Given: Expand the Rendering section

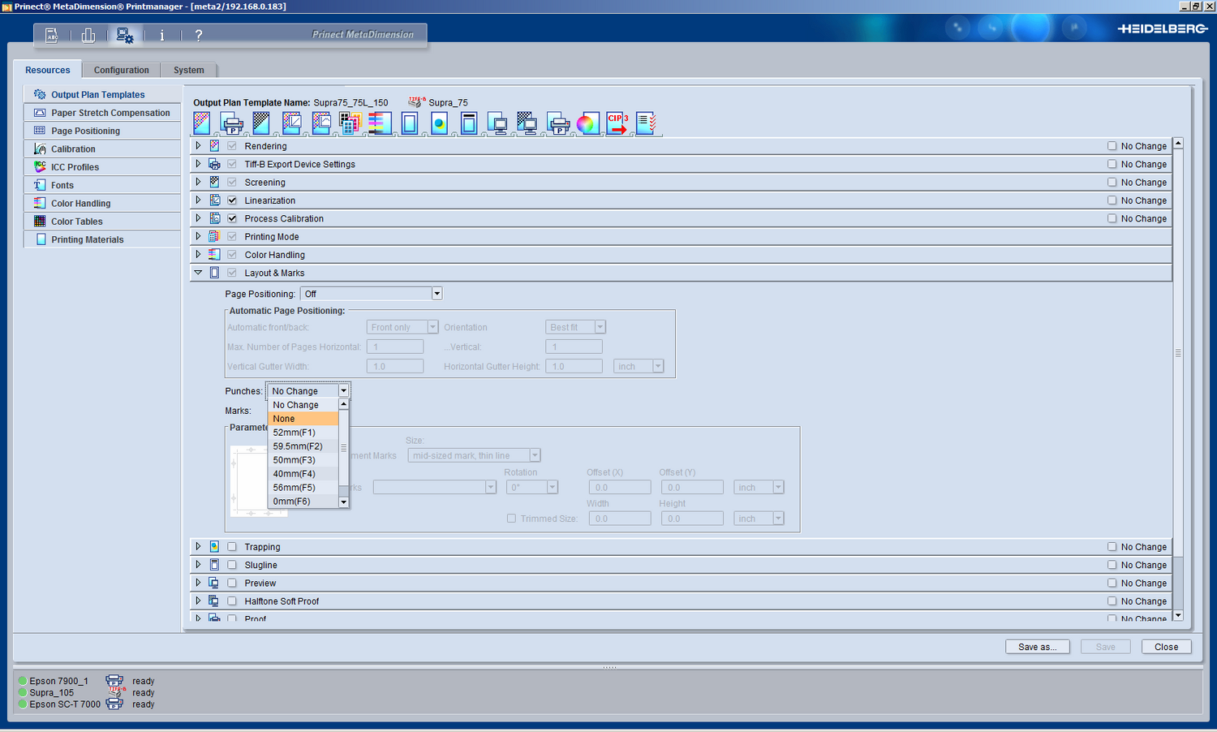Looking at the screenshot, I should point(198,146).
